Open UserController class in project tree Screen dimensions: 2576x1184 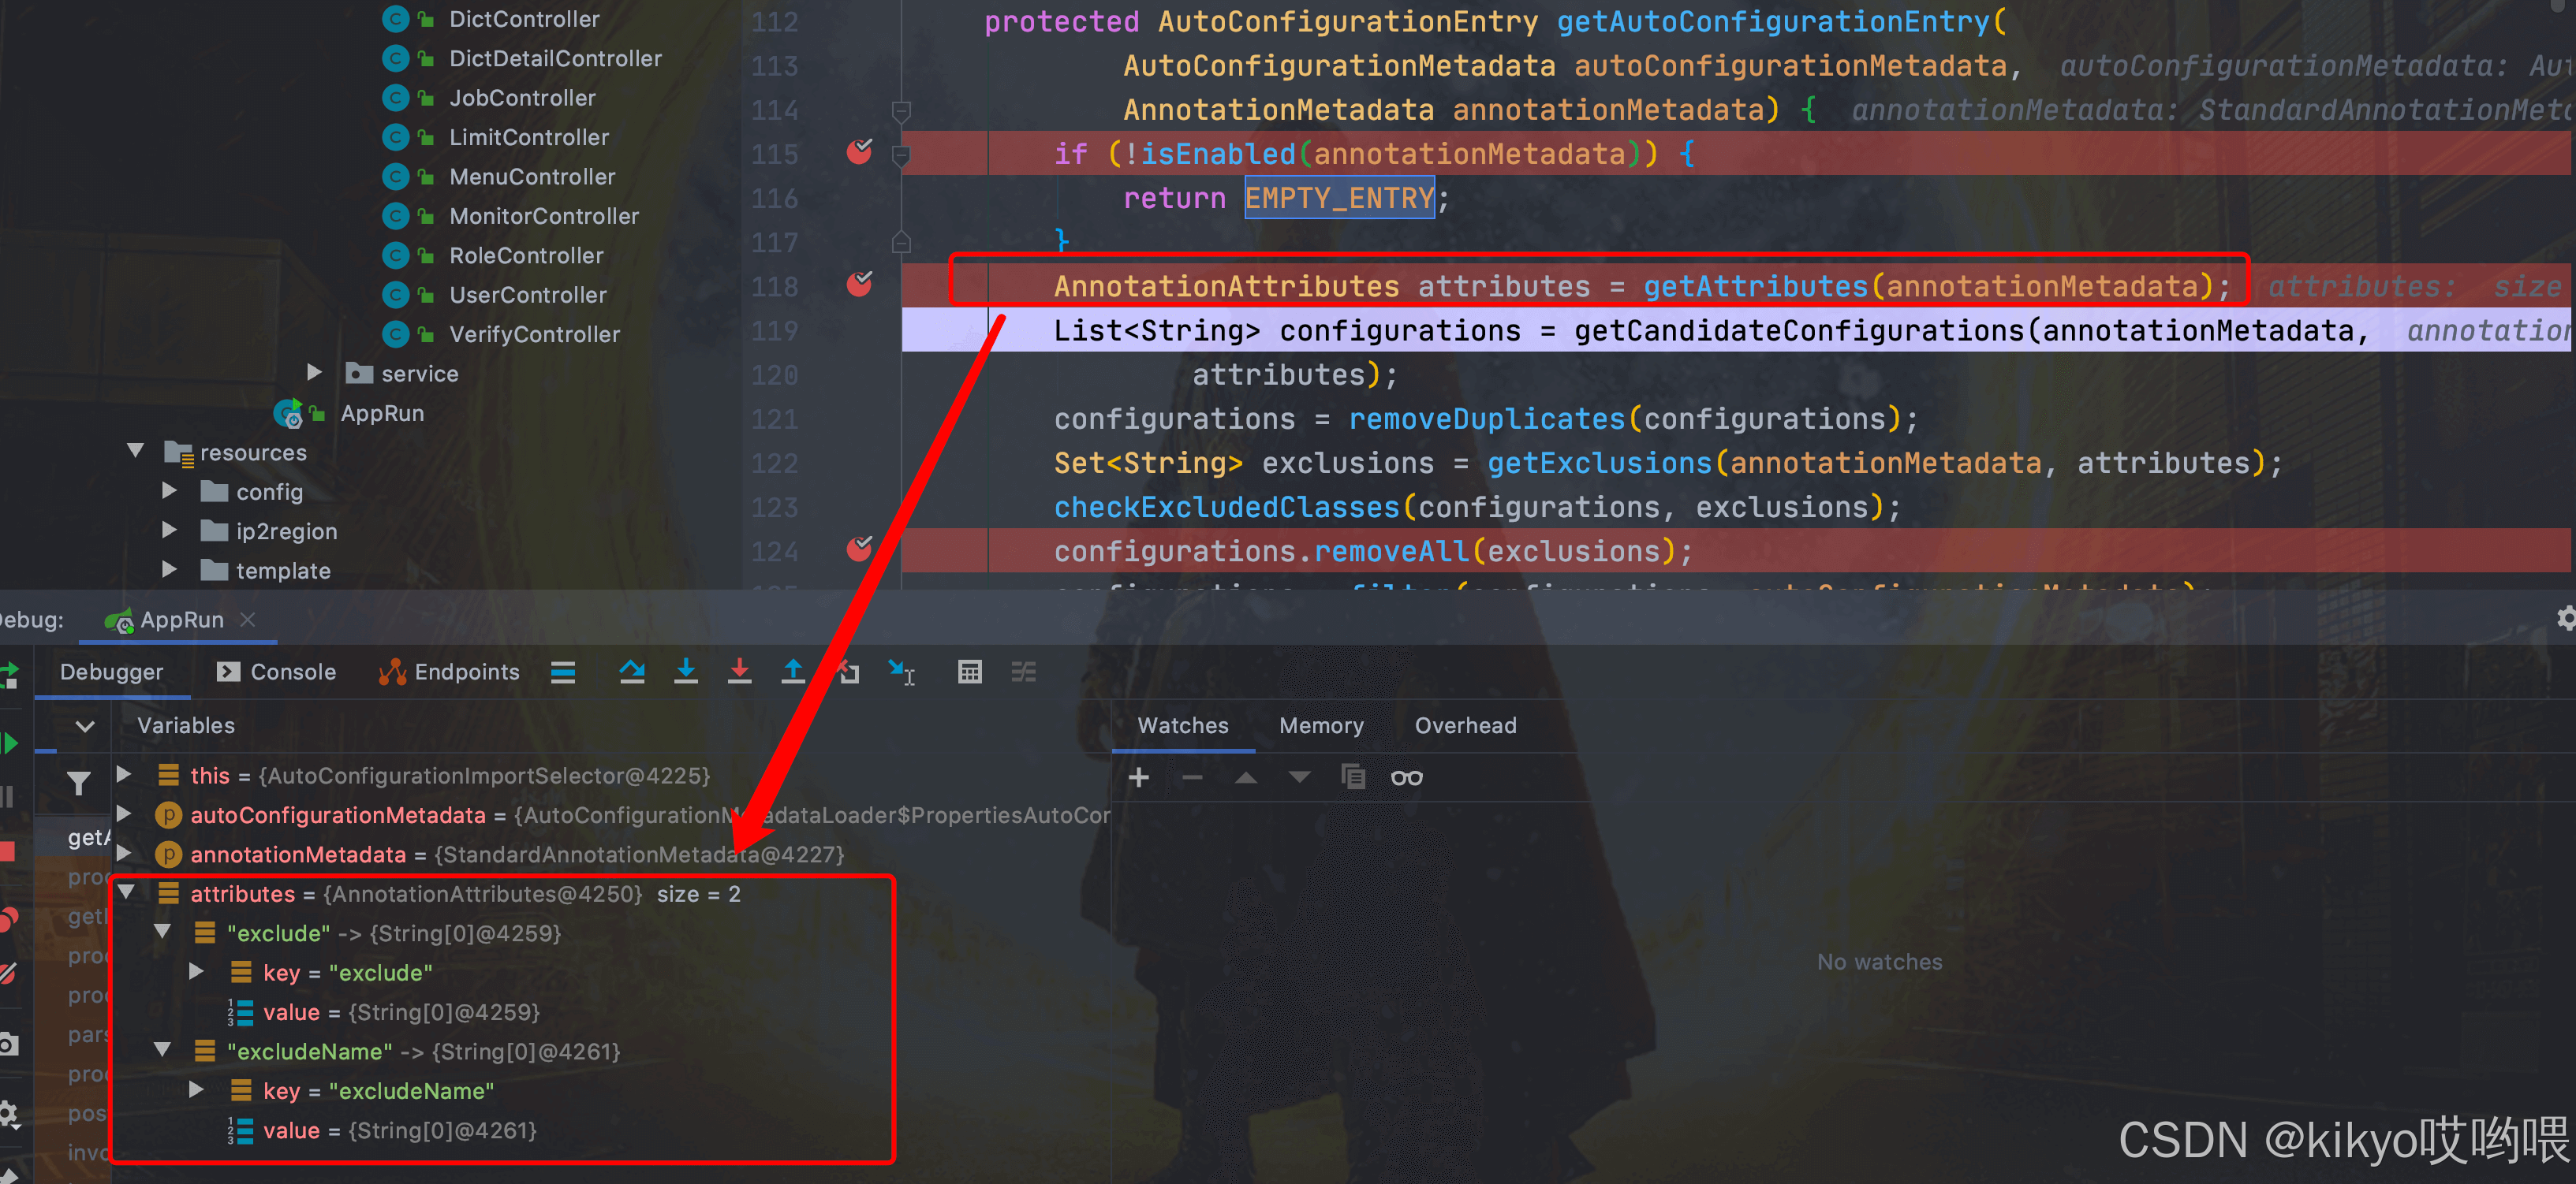[x=527, y=295]
